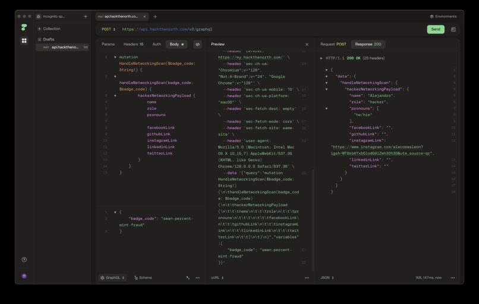
Task: Open the cURL language dropdown
Action: click(x=217, y=278)
